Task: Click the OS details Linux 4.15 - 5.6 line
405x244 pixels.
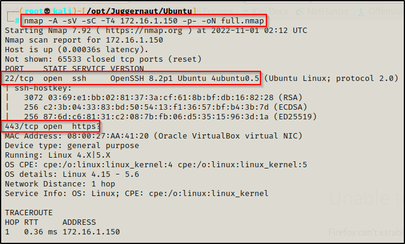Action: [72, 174]
